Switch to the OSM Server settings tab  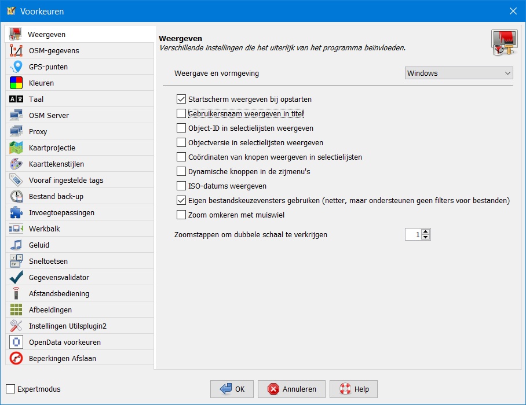click(49, 115)
